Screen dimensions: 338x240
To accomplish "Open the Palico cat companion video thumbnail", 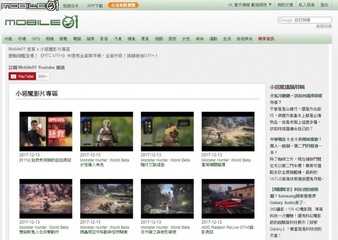I will (x=167, y=132).
